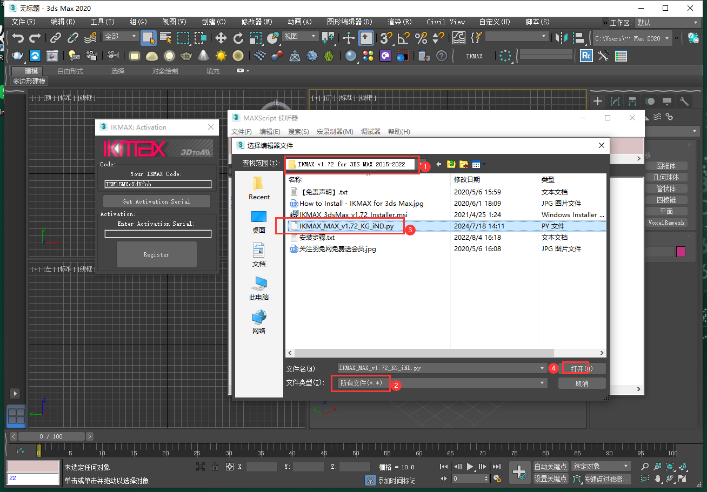Open the 选定对象 key filter dropdown
This screenshot has width=707, height=492.
click(x=602, y=466)
